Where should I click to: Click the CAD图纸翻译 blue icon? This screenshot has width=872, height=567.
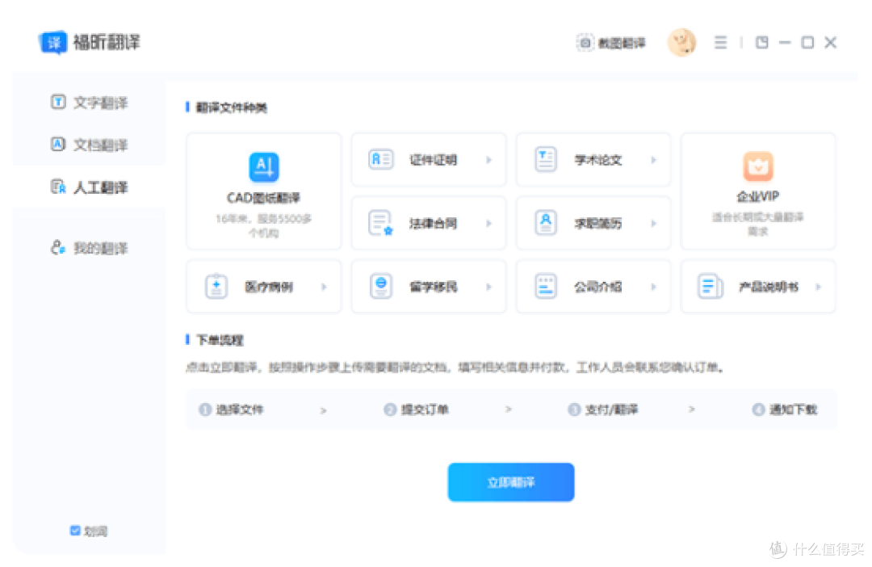pyautogui.click(x=263, y=167)
